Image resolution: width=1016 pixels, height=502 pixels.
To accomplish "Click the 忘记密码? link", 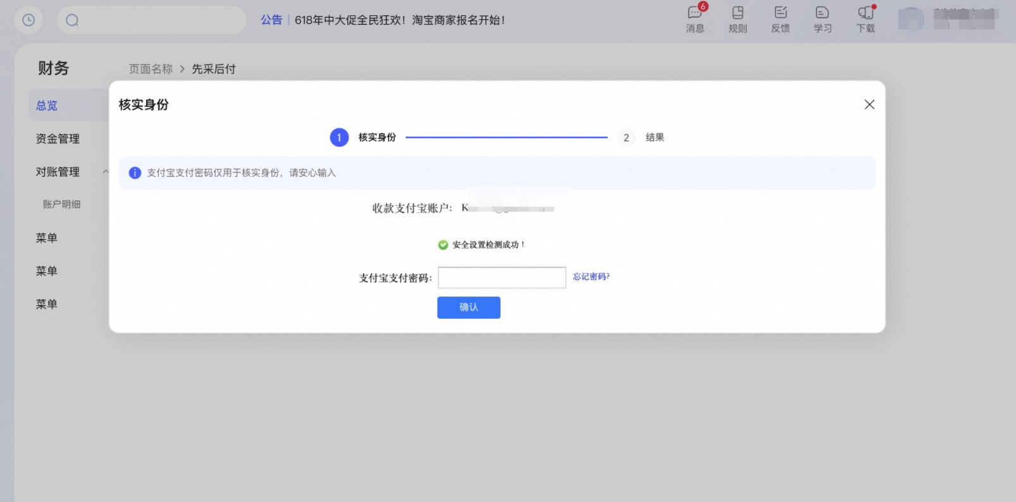I will click(592, 276).
